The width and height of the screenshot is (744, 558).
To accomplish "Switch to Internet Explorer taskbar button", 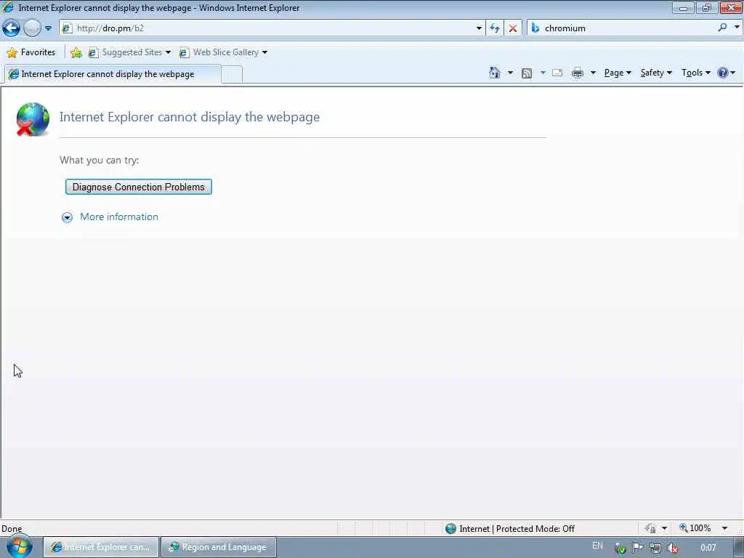I will pos(101,547).
